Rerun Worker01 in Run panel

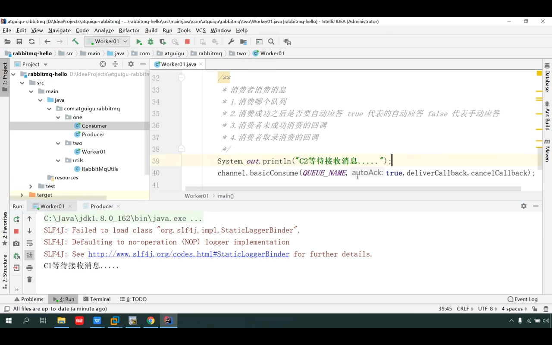click(x=16, y=219)
